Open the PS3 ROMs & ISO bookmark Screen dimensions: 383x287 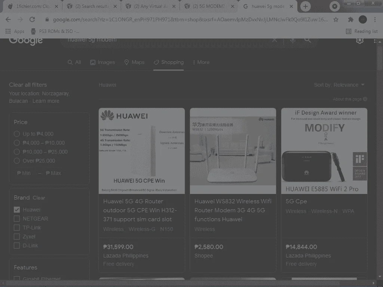click(x=55, y=31)
